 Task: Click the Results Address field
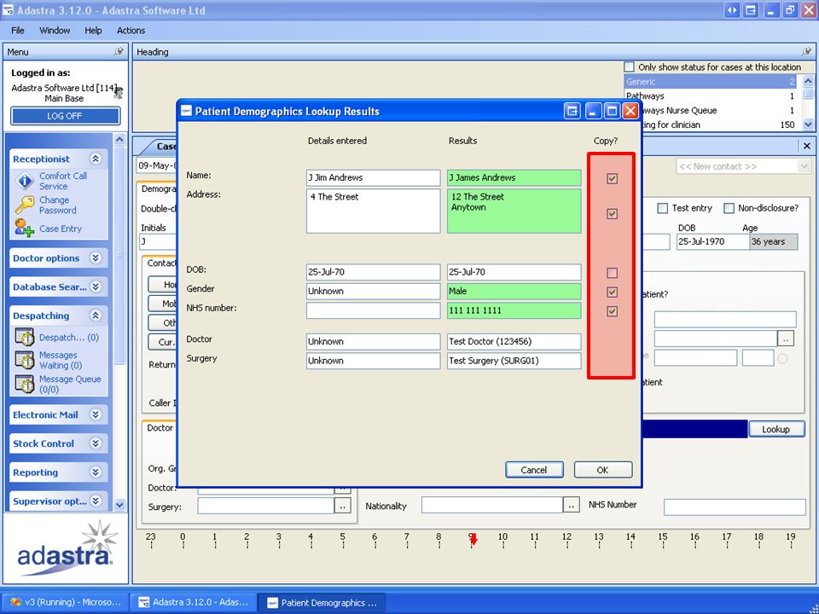tap(514, 211)
